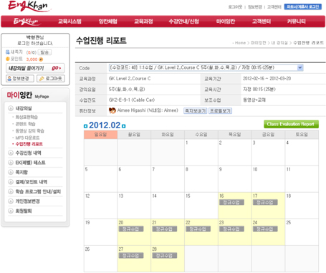Click the EngKhan logo in the red navigation bar
Viewport: 326px width, 273px height.
[26, 21]
